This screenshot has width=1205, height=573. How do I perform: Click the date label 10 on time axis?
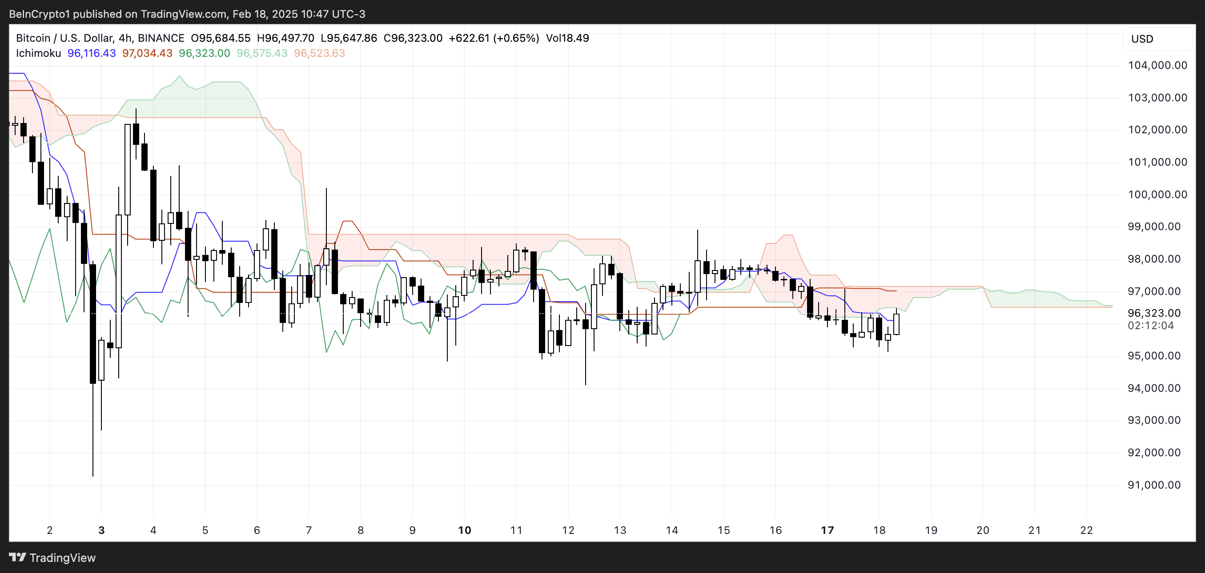click(x=464, y=530)
